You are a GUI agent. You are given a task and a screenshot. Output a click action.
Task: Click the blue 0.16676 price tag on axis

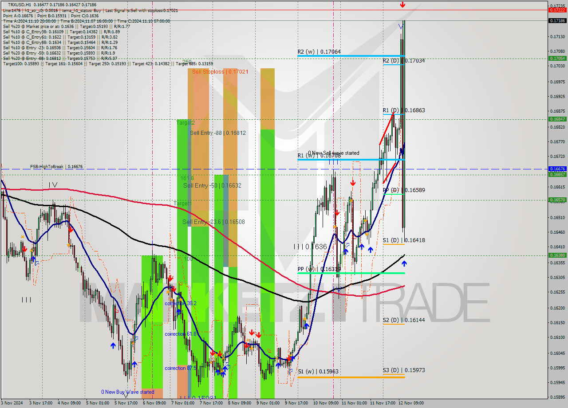[x=557, y=169]
